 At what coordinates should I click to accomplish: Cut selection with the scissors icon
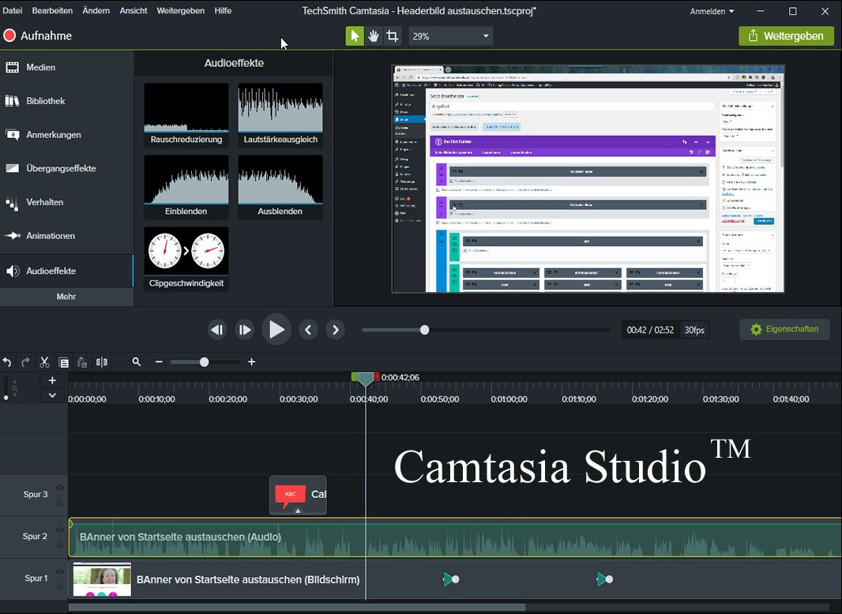pos(44,362)
